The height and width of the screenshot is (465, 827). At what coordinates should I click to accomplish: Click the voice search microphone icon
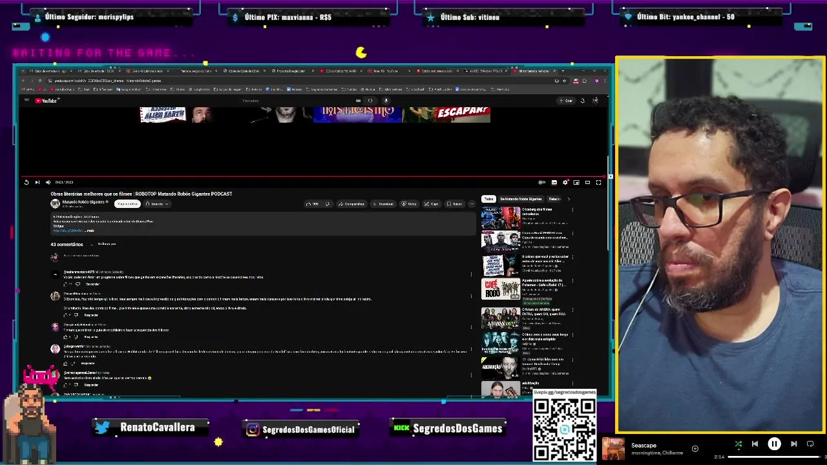[386, 101]
